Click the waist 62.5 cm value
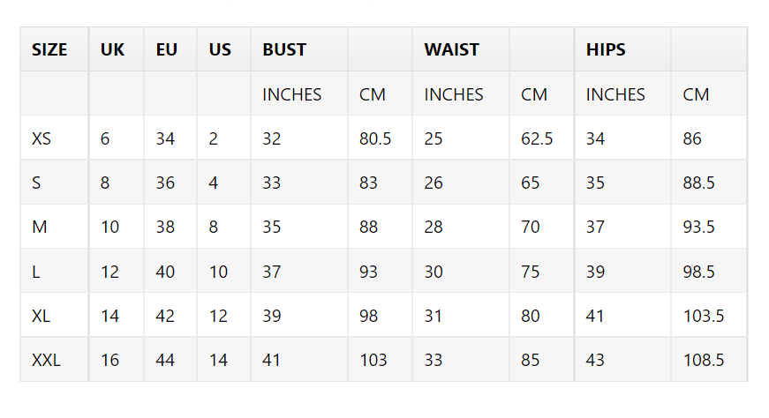The height and width of the screenshot is (418, 769). tap(537, 138)
